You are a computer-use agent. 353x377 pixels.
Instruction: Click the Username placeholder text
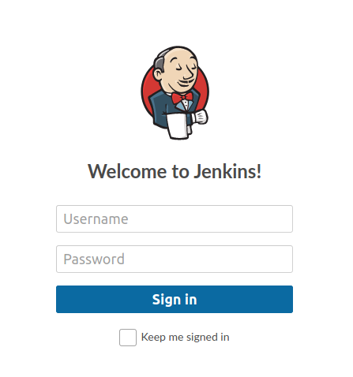[x=96, y=219]
